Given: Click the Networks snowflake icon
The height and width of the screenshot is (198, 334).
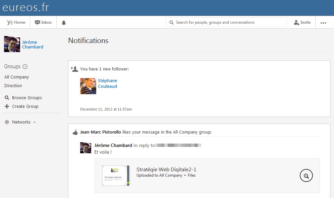Looking at the screenshot, I should 7,122.
